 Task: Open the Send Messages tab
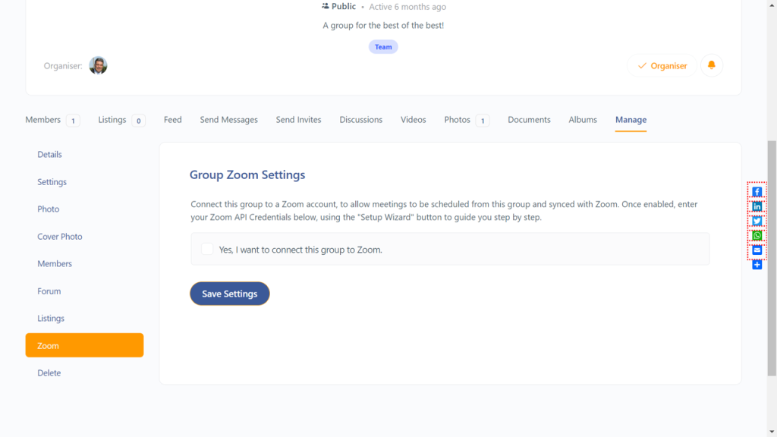(x=229, y=120)
